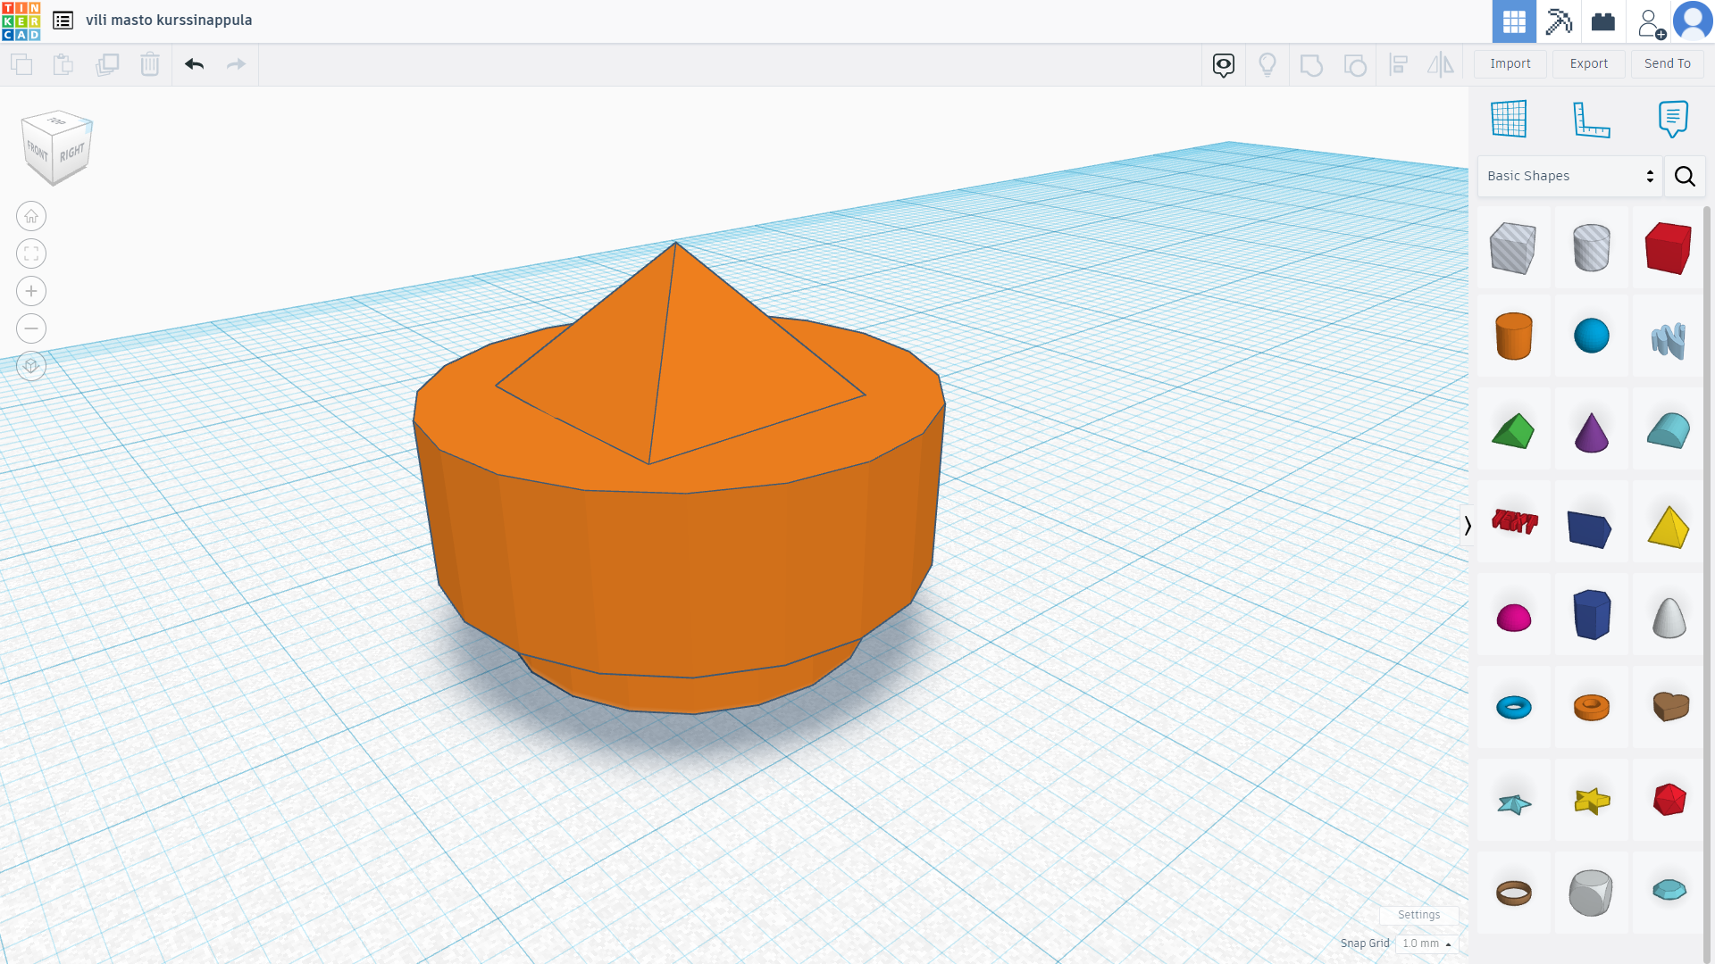Toggle home/reset view control
Viewport: 1715px width, 964px height.
click(30, 215)
